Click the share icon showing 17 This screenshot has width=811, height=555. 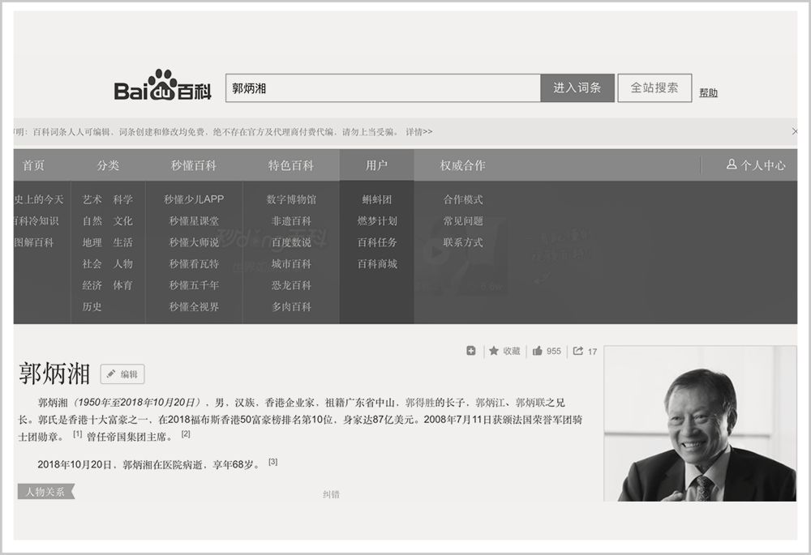577,351
